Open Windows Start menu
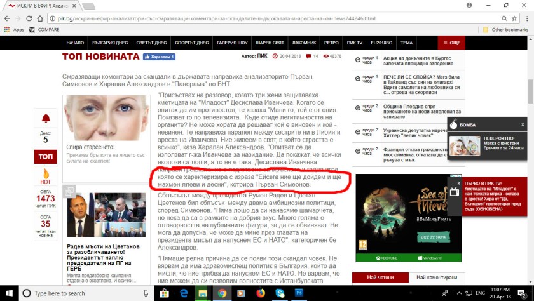534x301 pixels. (x=9, y=293)
